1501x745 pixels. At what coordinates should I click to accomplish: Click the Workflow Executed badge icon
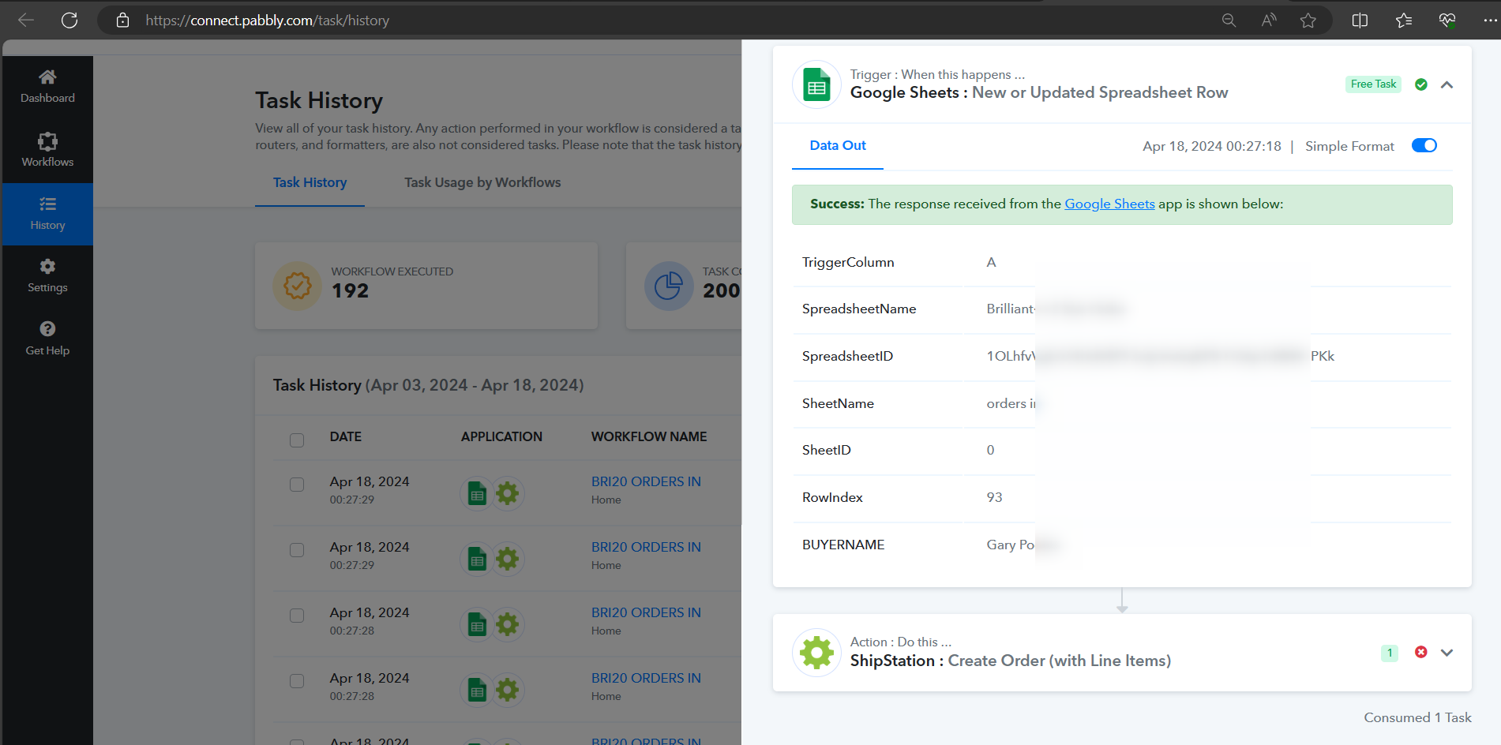298,286
